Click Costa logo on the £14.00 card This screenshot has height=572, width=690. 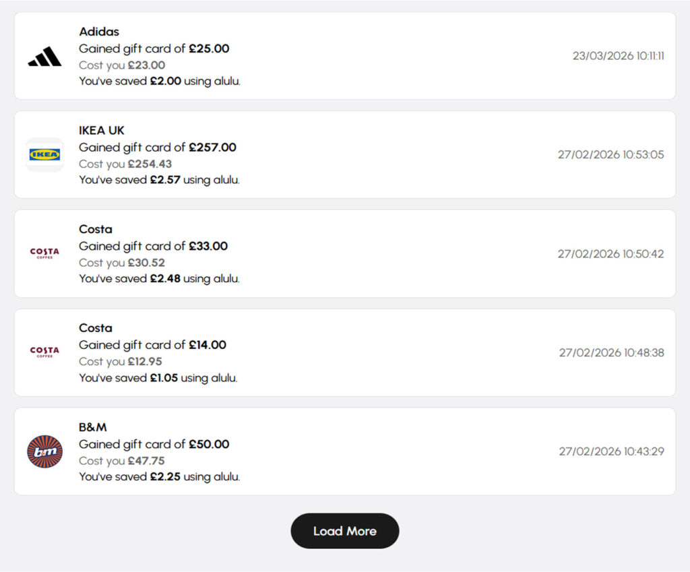(44, 352)
